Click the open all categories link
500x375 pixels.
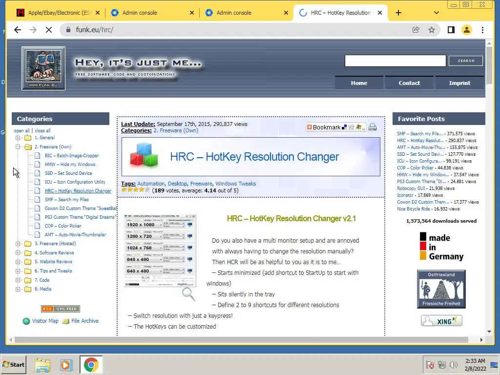click(21, 131)
